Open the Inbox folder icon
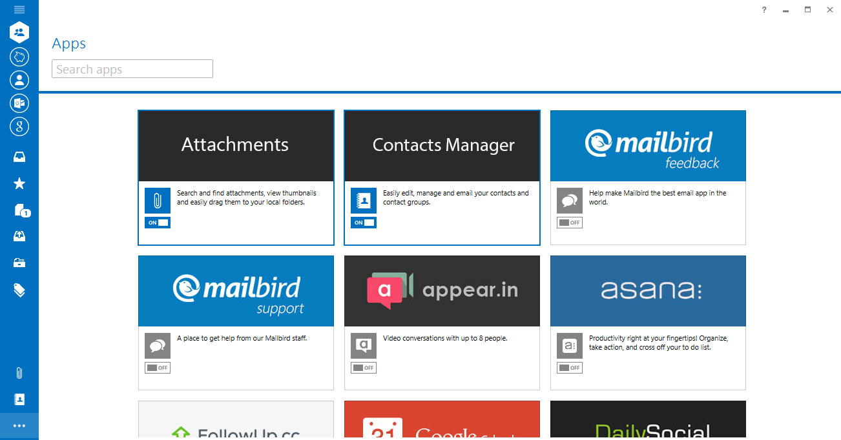The width and height of the screenshot is (841, 440). [x=19, y=157]
